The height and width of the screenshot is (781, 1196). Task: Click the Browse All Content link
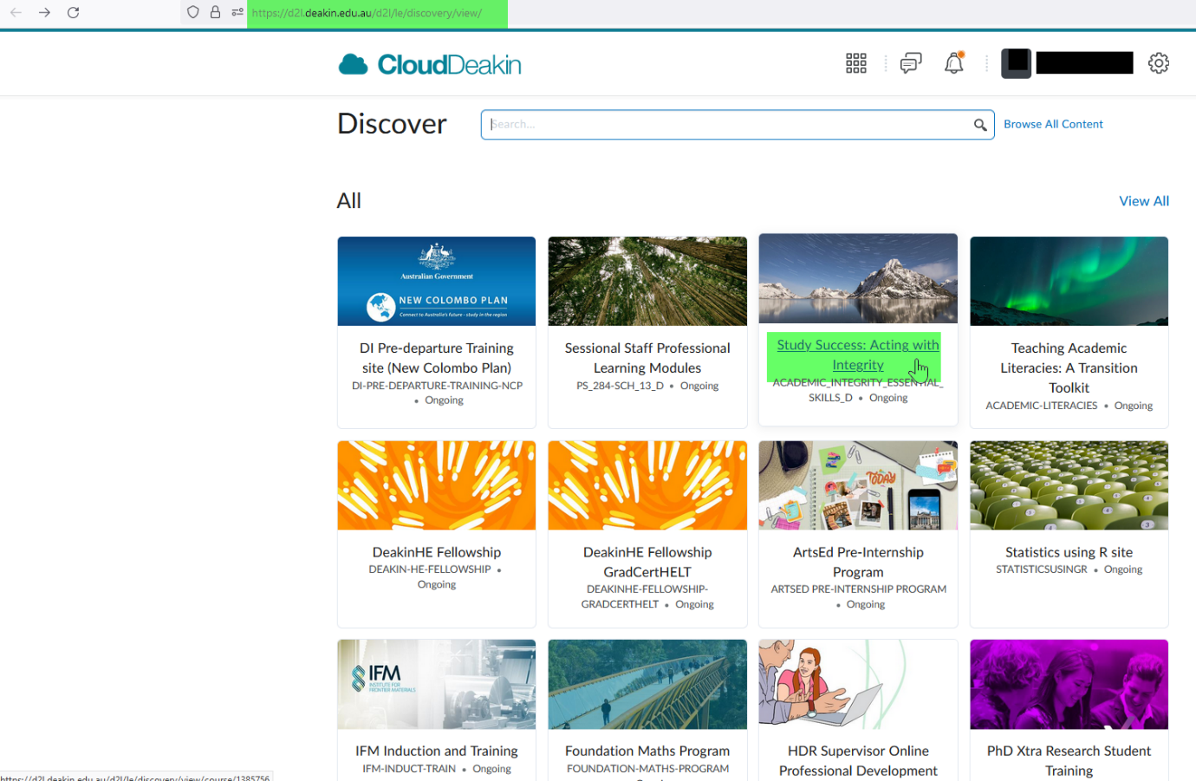[1053, 124]
